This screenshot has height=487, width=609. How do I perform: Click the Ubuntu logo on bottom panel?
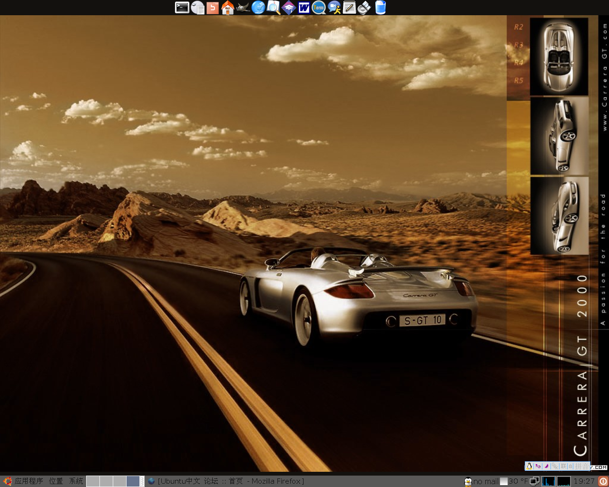click(8, 481)
